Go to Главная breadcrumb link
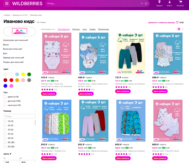Viewport: 189px width, 163px height. pos(7,15)
